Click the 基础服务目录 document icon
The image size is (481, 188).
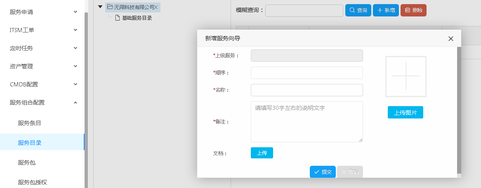click(118, 18)
